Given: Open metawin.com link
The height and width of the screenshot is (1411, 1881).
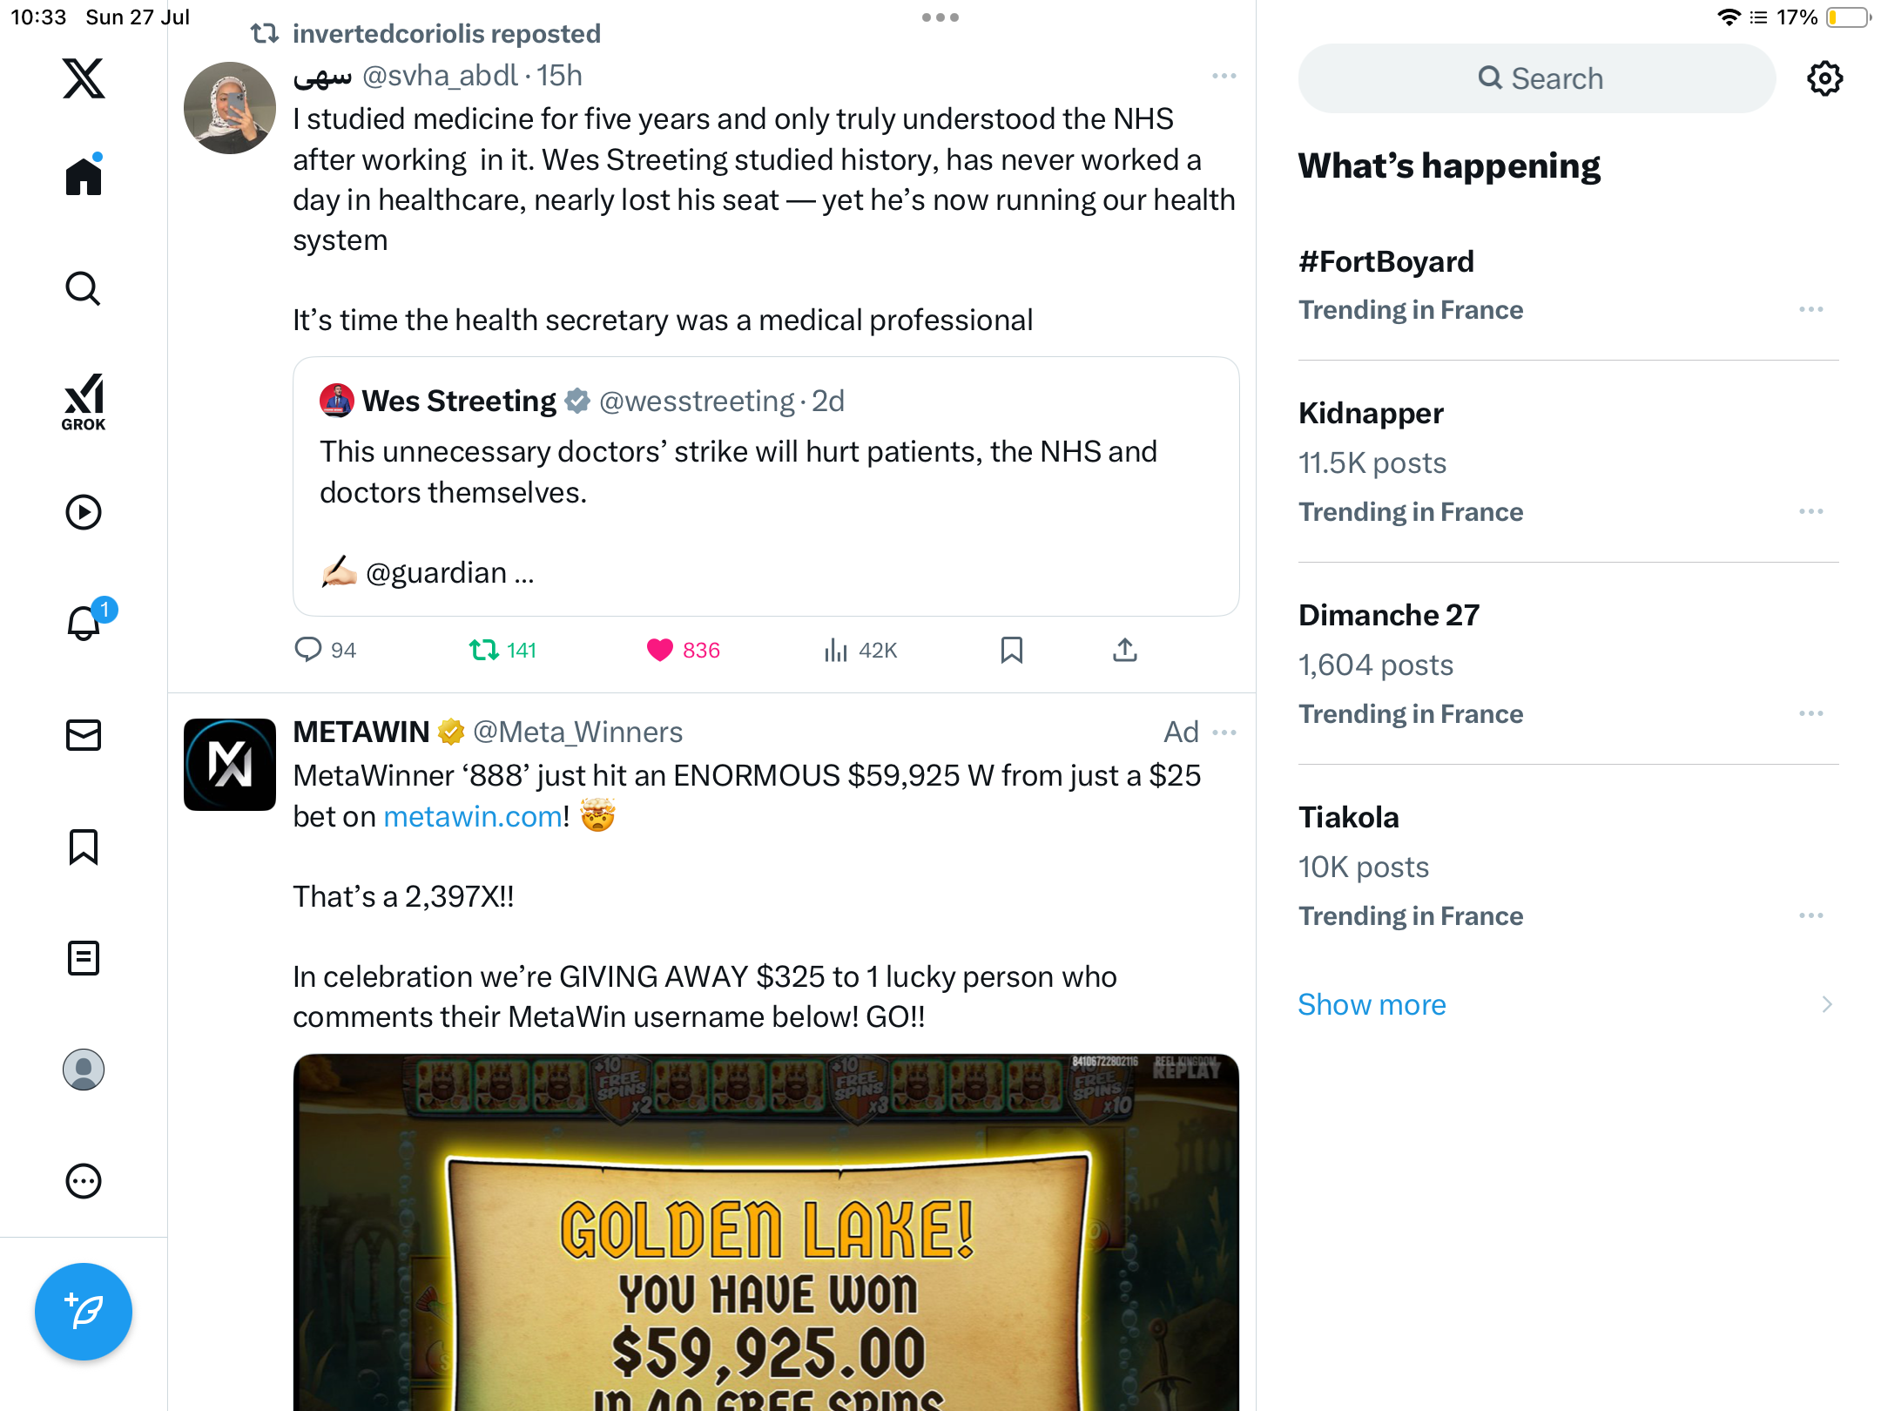Looking at the screenshot, I should (x=473, y=816).
